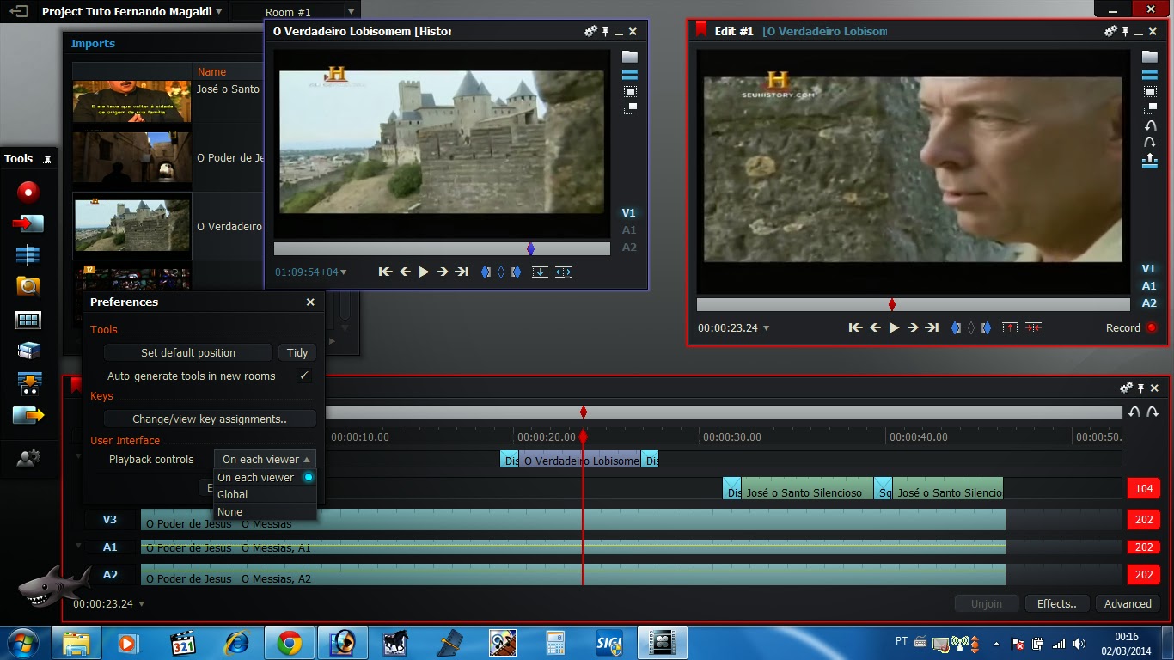Open user preferences people-gear icon
The width and height of the screenshot is (1174, 660).
point(28,459)
